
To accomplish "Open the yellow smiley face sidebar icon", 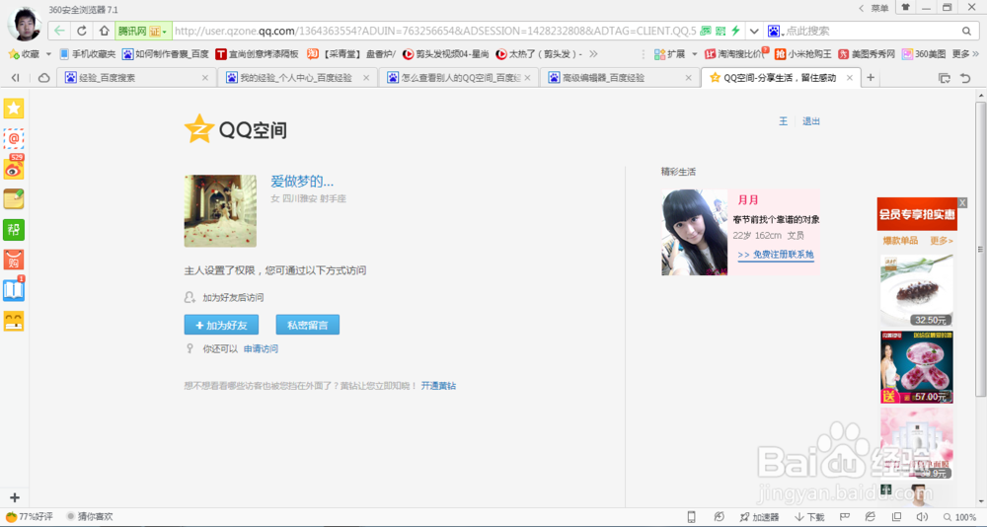I will click(x=14, y=321).
